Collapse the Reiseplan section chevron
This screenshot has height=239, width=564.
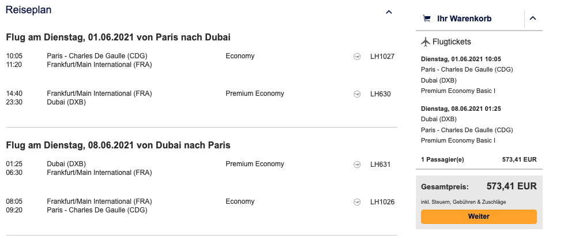click(389, 12)
